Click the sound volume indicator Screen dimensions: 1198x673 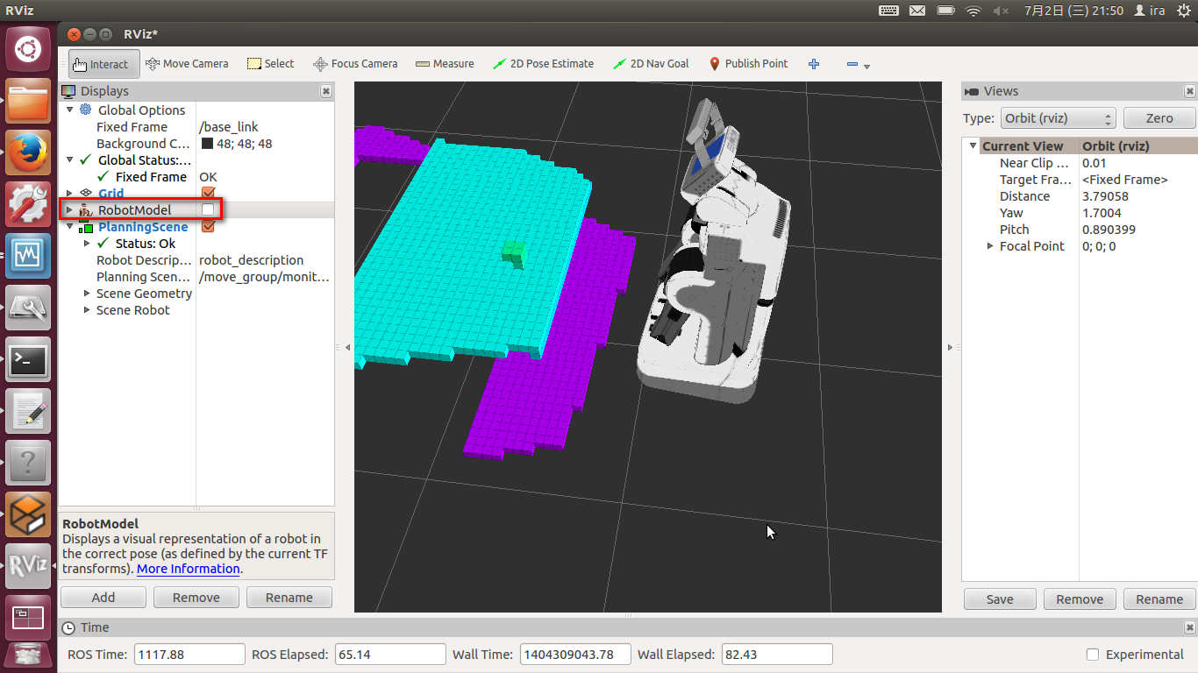click(1001, 11)
